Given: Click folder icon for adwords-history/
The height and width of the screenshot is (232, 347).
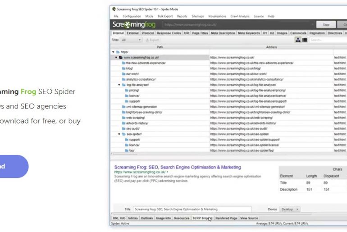Looking at the screenshot, I should pos(124,123).
